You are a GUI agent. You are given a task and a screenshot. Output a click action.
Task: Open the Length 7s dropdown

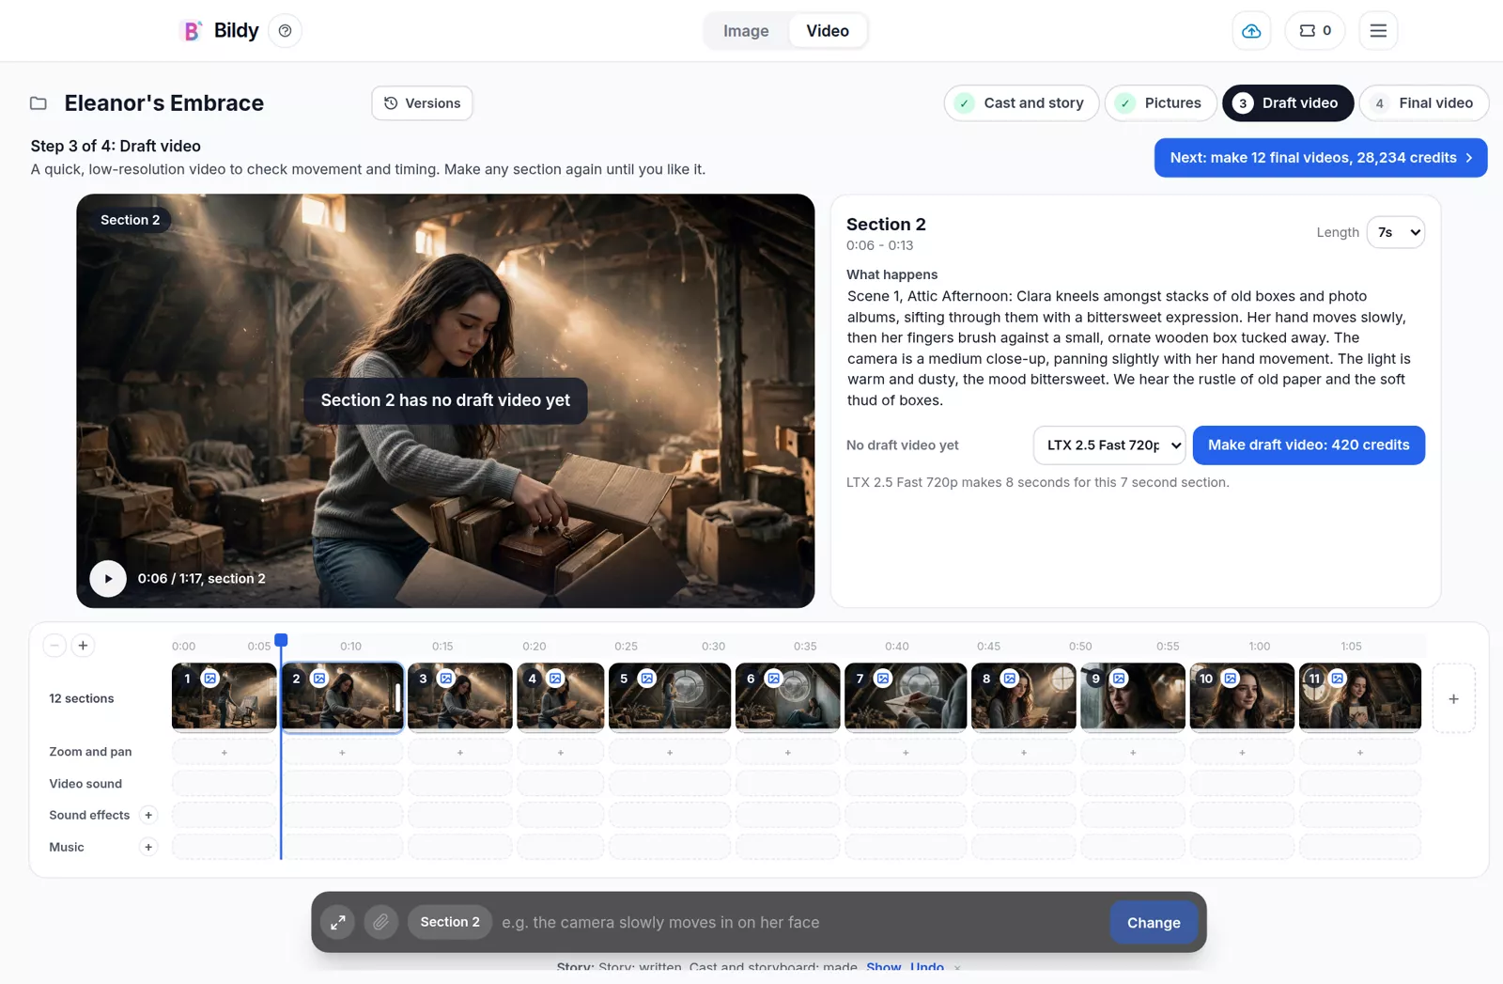click(x=1396, y=232)
